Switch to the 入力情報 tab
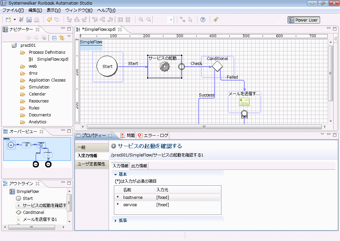Screen dimensions: 340x241 [121, 166]
